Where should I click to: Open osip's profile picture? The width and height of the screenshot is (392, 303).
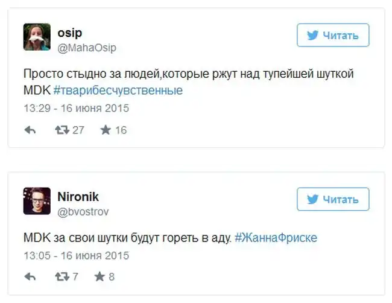37,37
